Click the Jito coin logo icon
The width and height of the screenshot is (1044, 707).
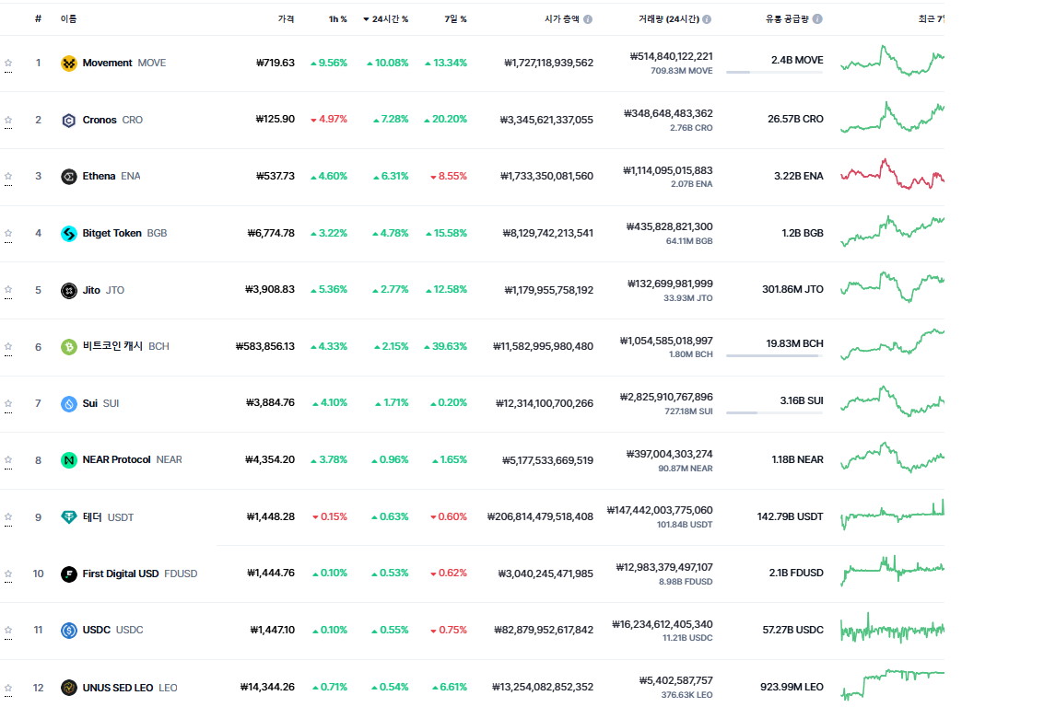[x=68, y=291]
